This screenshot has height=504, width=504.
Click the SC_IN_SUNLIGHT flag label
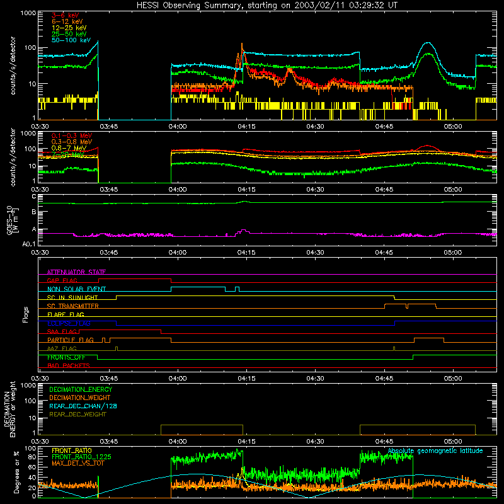pos(72,297)
